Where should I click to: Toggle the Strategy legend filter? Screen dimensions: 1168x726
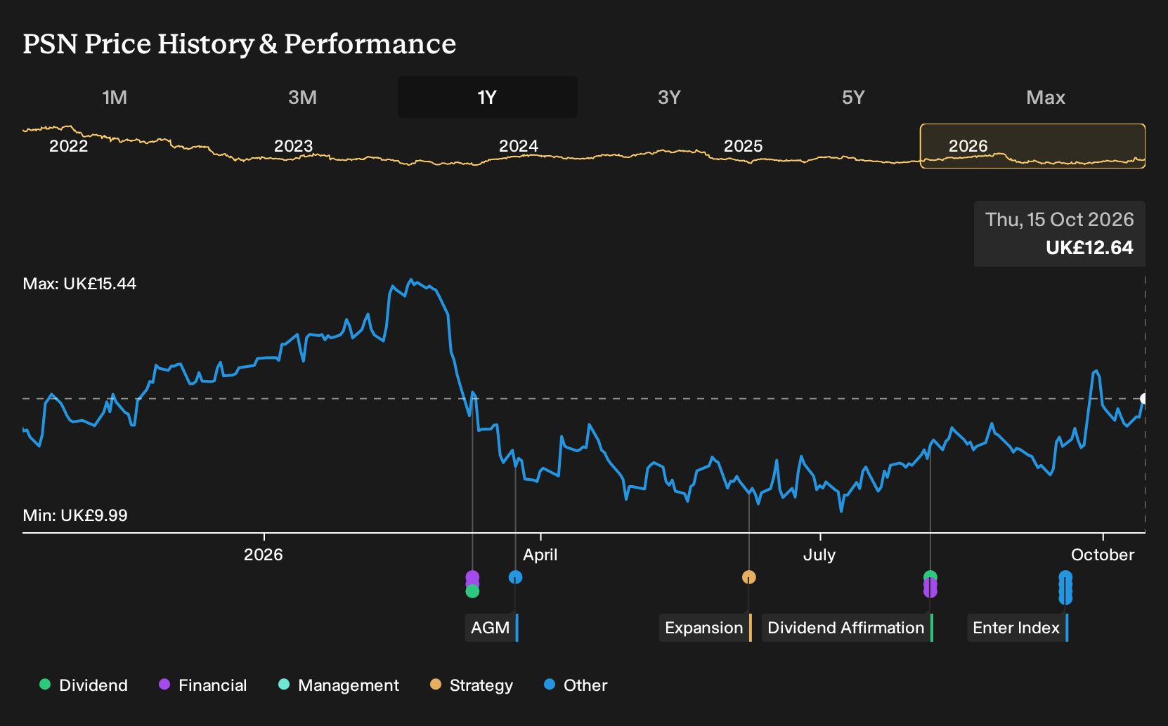coord(472,685)
